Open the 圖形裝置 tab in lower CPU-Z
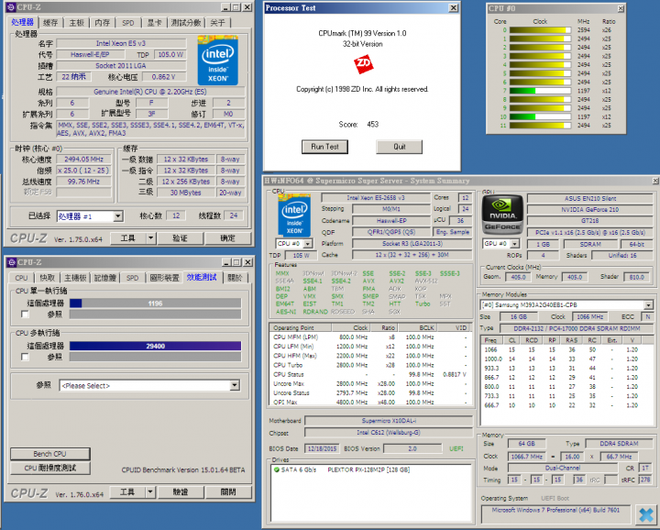The image size is (660, 530). pos(165,278)
